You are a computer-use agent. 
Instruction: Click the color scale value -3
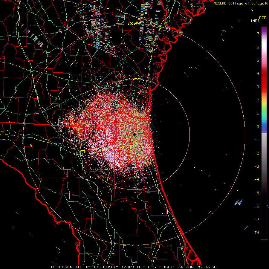point(257,166)
